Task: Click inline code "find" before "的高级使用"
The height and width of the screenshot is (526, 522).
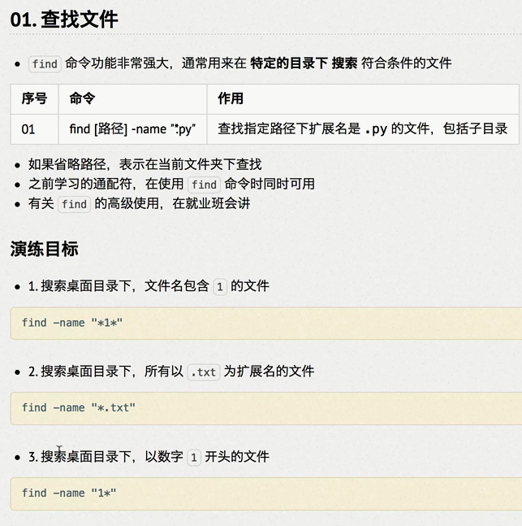Action: pos(74,204)
